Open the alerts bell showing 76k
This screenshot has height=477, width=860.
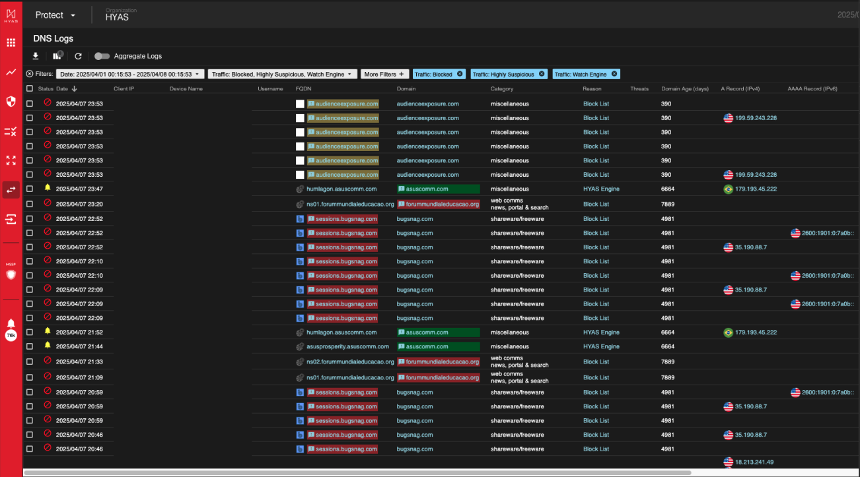[10, 323]
